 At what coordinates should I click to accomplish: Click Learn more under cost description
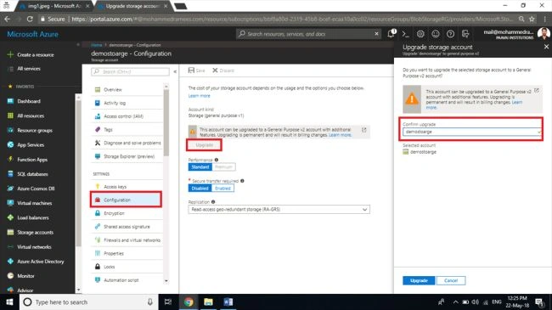[x=199, y=96]
